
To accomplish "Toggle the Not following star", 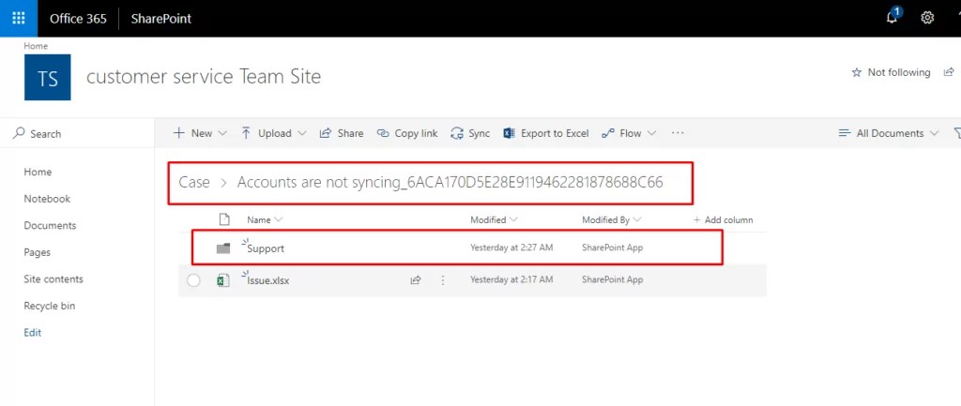I will click(x=857, y=72).
